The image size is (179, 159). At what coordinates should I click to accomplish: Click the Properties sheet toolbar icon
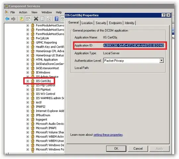[42, 19]
